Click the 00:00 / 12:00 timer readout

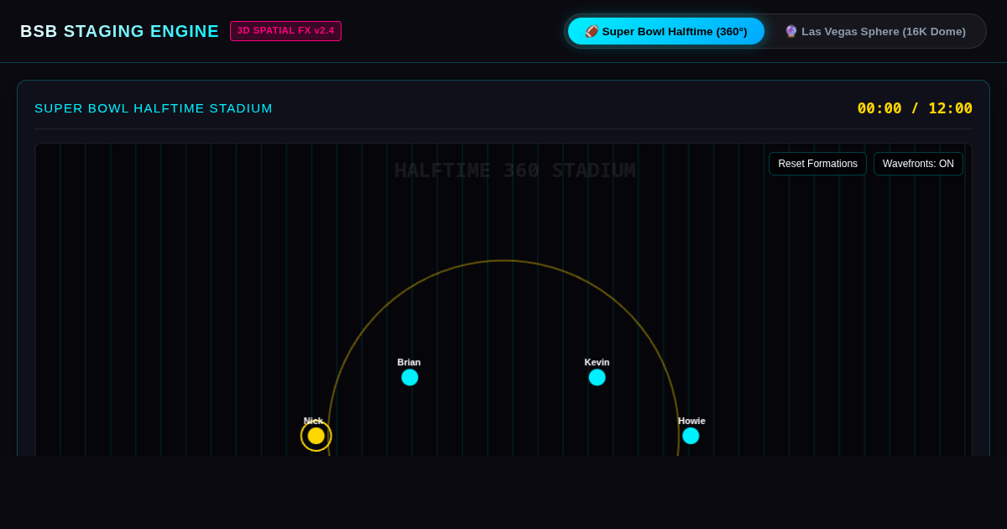point(915,108)
